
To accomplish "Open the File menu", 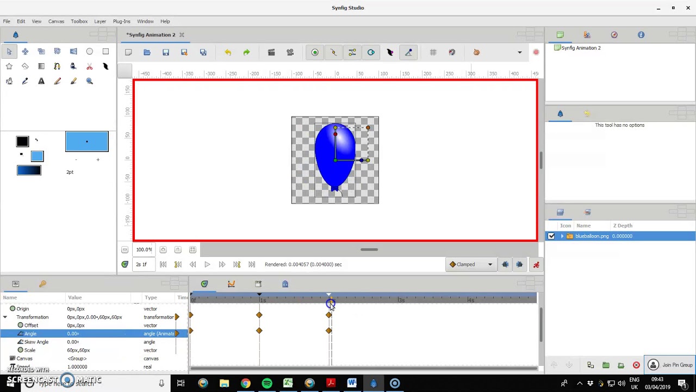I will [7, 21].
